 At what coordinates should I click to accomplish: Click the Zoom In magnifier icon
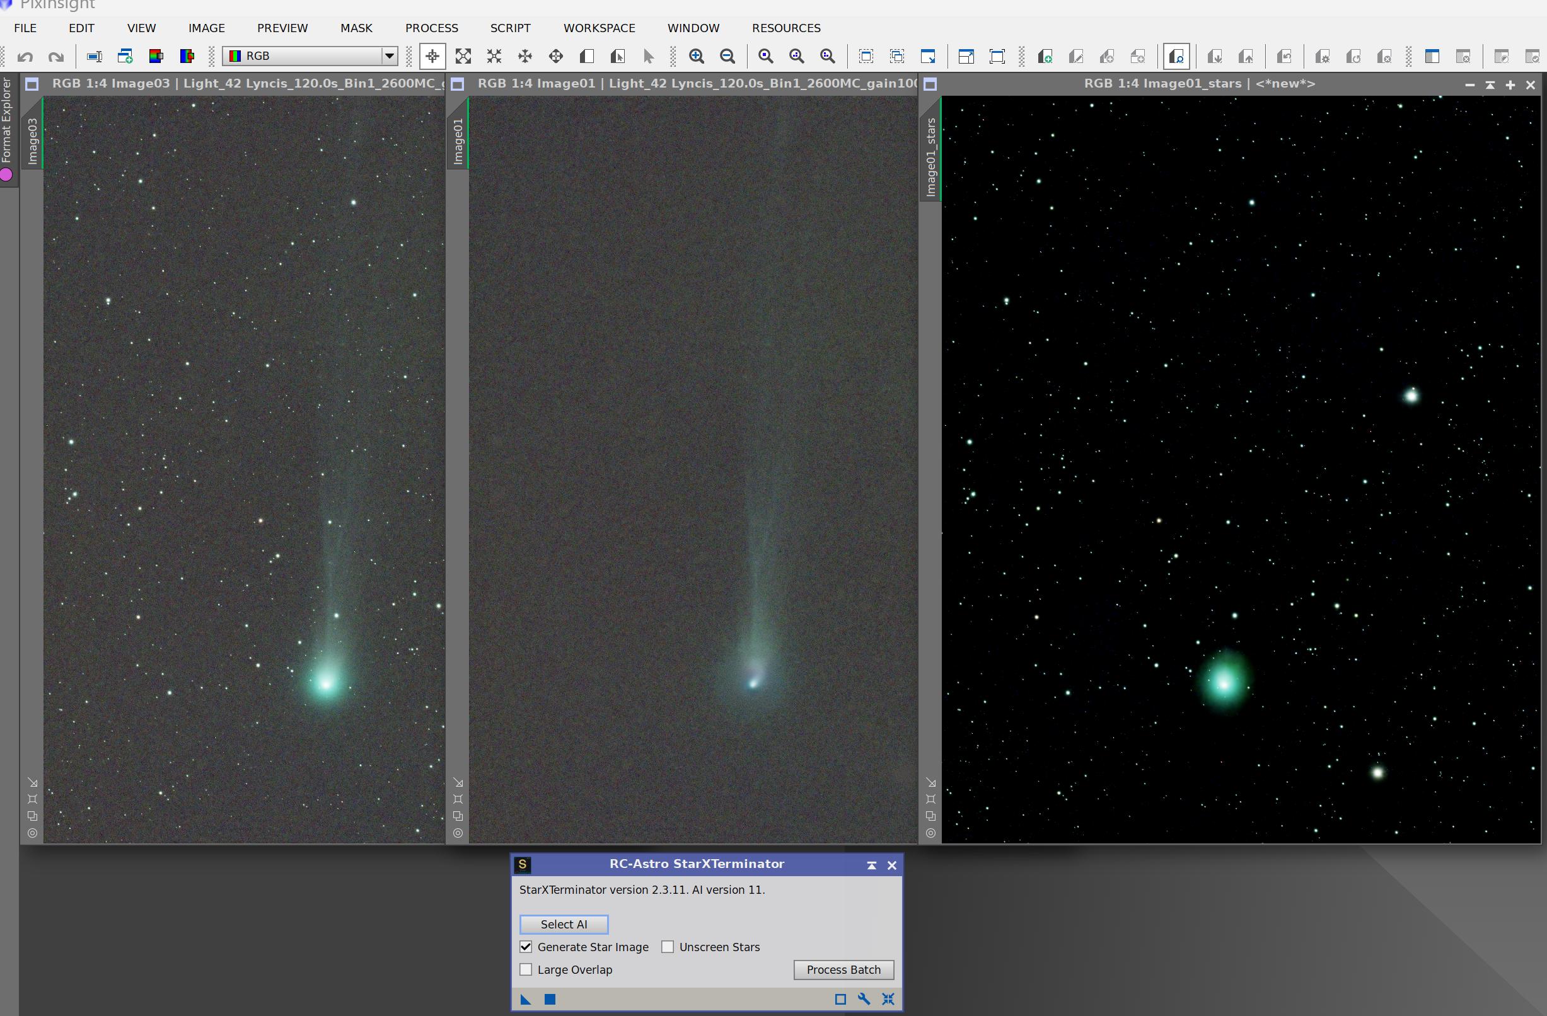click(x=696, y=57)
